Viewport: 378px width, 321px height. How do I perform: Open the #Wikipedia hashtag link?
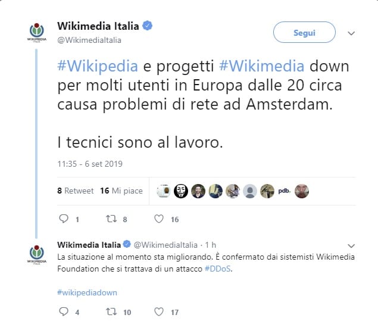coord(98,66)
